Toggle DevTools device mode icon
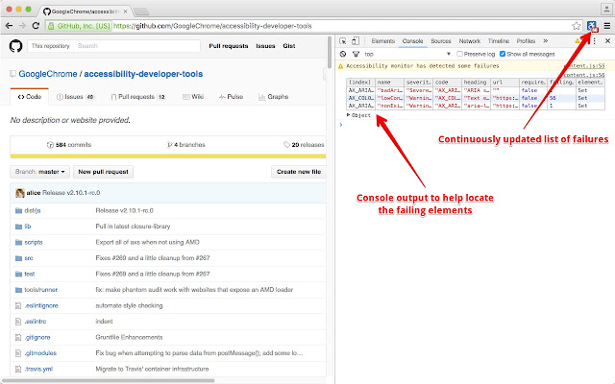 (356, 41)
